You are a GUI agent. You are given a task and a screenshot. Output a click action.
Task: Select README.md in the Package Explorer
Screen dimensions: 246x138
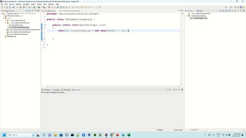point(12,37)
